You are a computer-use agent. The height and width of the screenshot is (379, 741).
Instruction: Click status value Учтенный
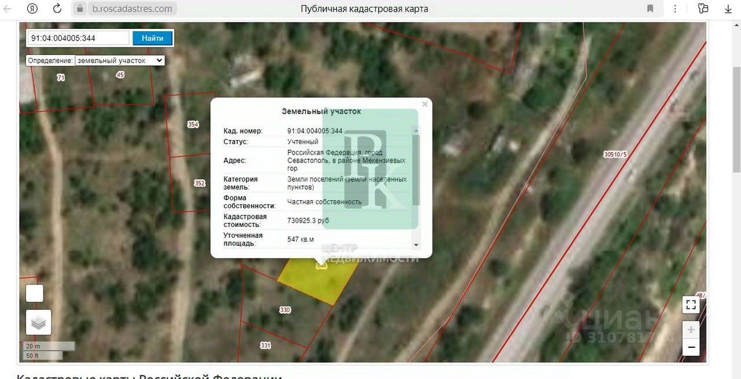pyautogui.click(x=303, y=142)
